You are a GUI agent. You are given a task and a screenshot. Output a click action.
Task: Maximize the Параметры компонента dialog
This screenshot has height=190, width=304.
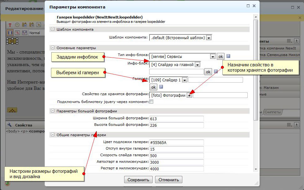[248, 6]
